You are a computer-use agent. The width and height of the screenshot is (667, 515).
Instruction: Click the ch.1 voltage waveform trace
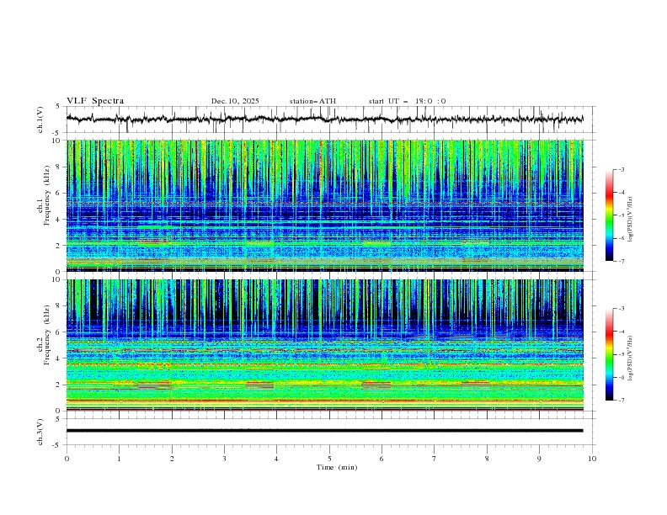324,119
